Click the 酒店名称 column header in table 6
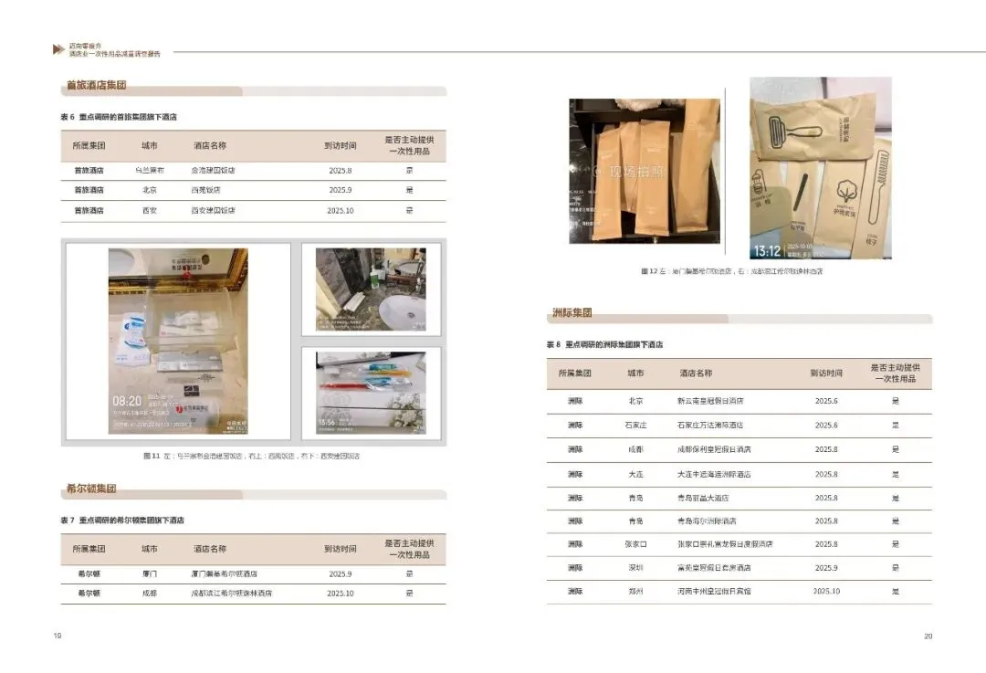This screenshot has height=673, width=986. click(210, 145)
